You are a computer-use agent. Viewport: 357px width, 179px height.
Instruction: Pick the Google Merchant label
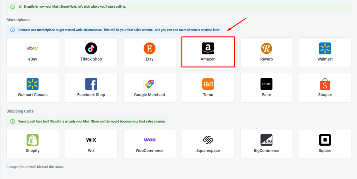click(150, 95)
